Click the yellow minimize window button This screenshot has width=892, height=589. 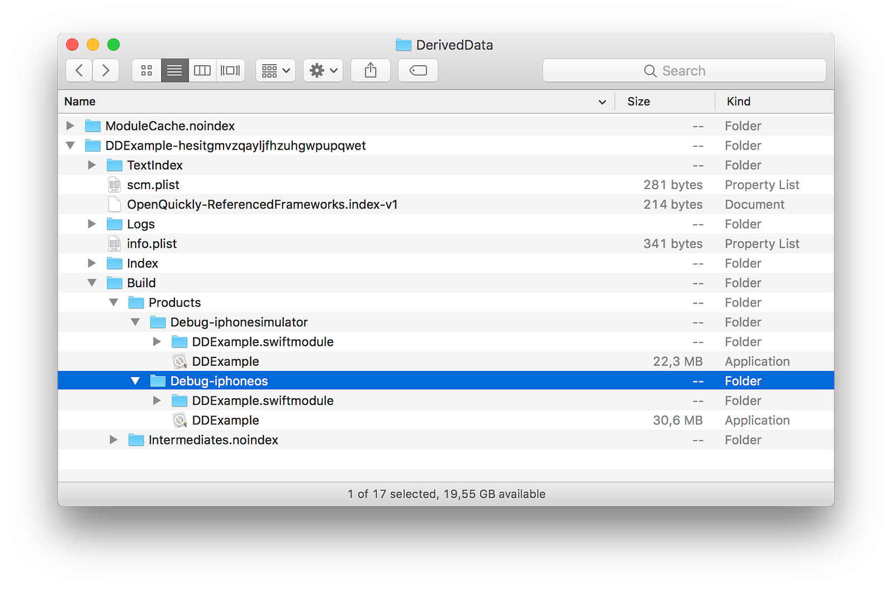tap(93, 45)
